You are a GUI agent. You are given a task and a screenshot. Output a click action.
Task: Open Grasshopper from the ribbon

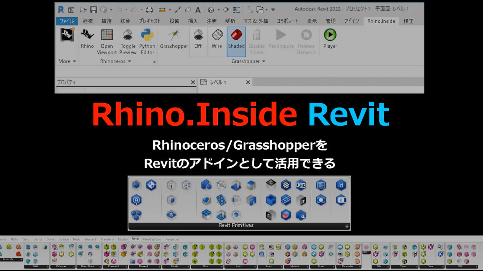pos(174,39)
